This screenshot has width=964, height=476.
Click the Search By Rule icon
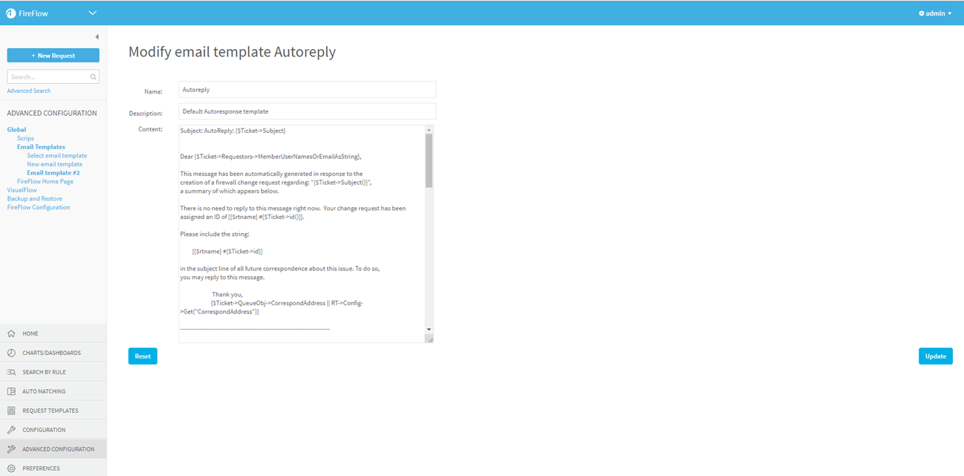point(11,372)
